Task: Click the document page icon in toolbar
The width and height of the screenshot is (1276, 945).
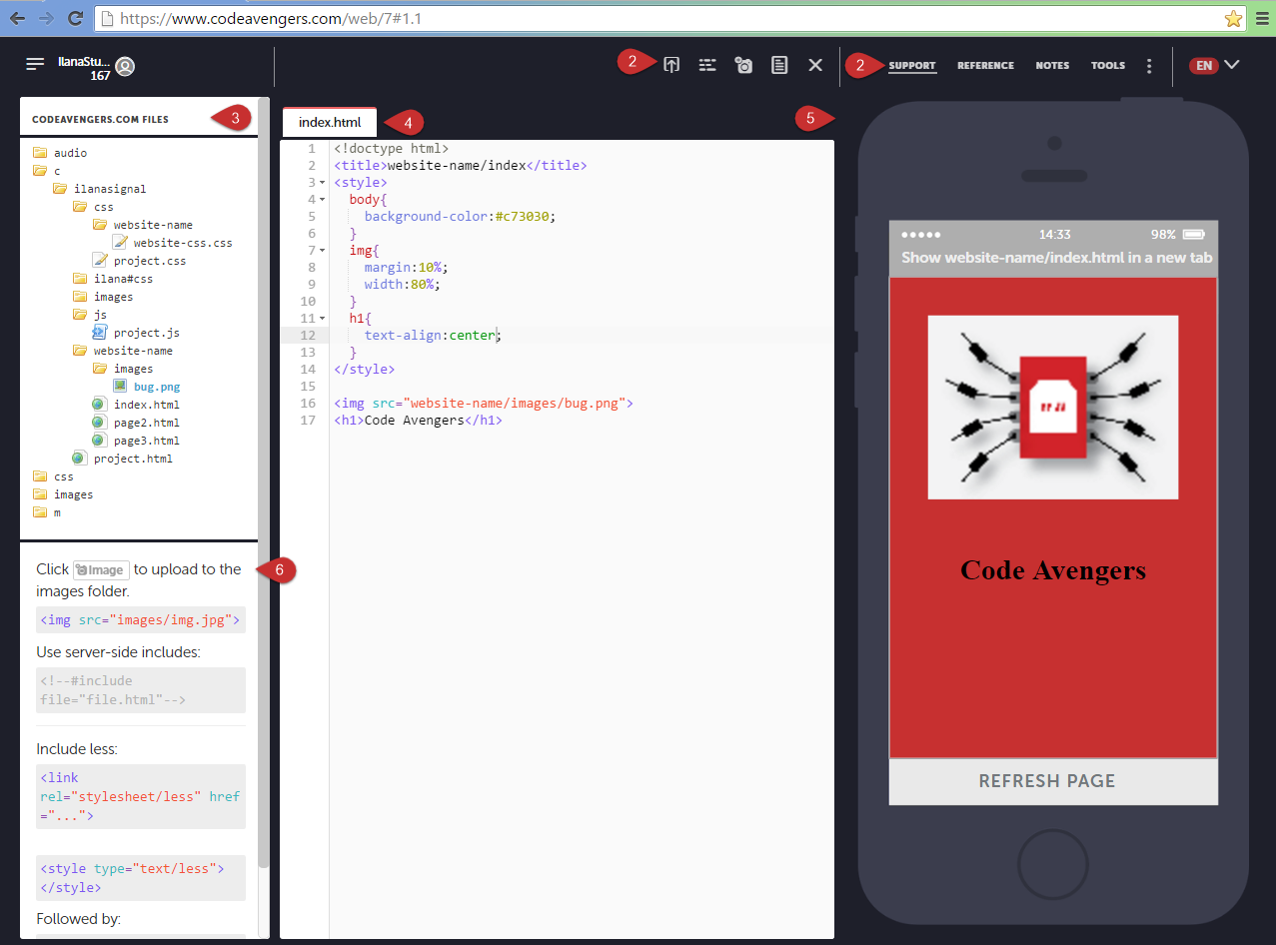Action: (779, 65)
